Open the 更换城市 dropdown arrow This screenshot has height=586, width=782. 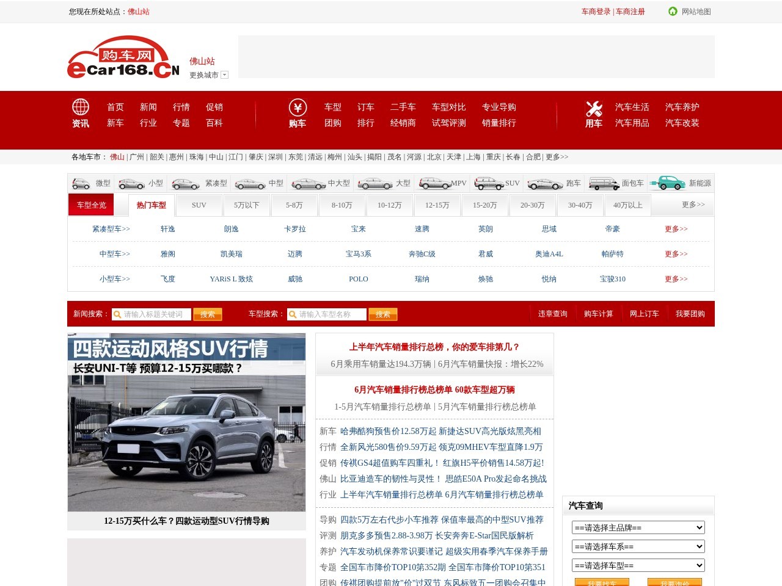tap(224, 75)
